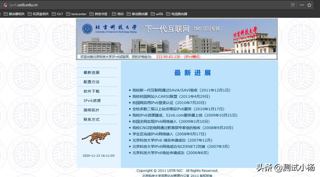Open the SAVA/SAVI验收 news link
The width and height of the screenshot is (320, 177).
coord(181,90)
